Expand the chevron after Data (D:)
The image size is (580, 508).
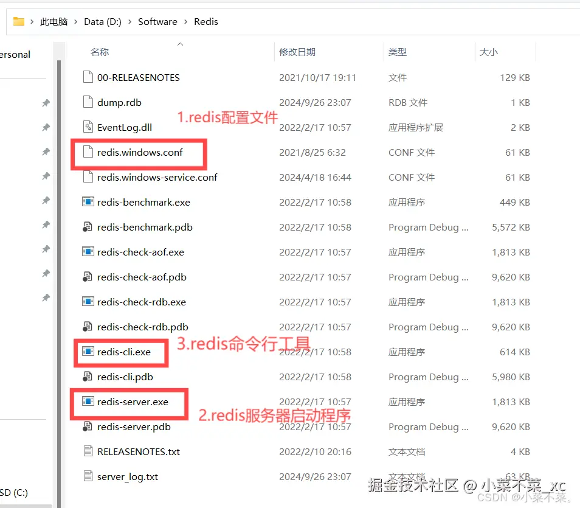(130, 22)
